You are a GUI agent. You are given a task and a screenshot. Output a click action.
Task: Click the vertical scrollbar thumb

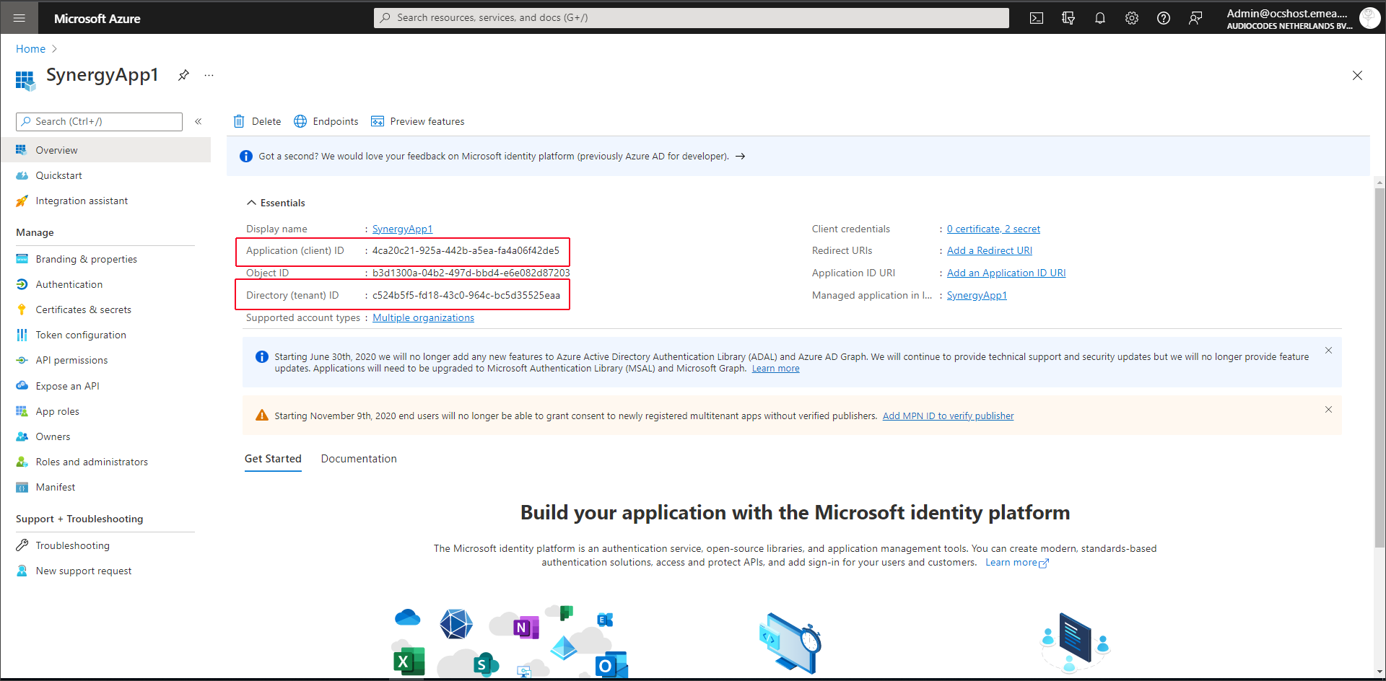(1380, 368)
